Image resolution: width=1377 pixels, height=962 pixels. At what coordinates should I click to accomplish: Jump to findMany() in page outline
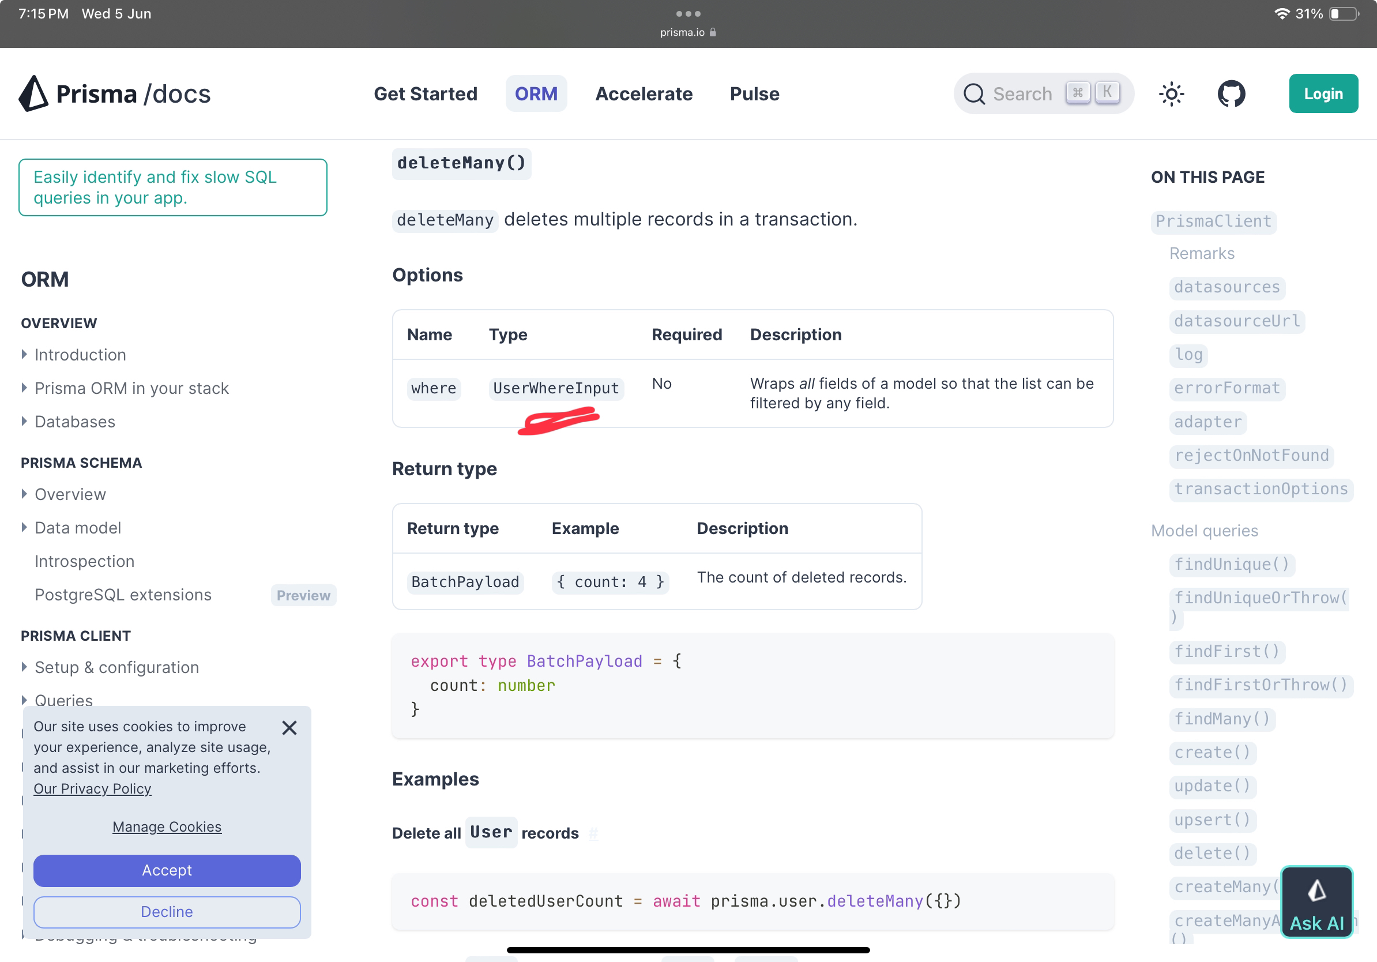1222,719
